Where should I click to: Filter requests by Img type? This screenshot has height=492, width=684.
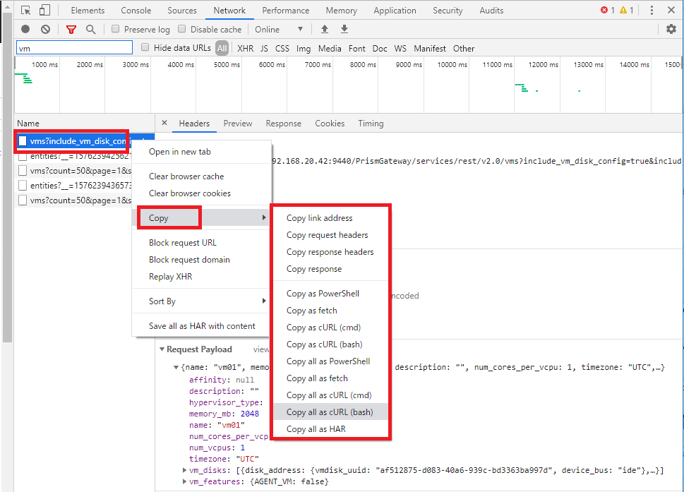(304, 49)
